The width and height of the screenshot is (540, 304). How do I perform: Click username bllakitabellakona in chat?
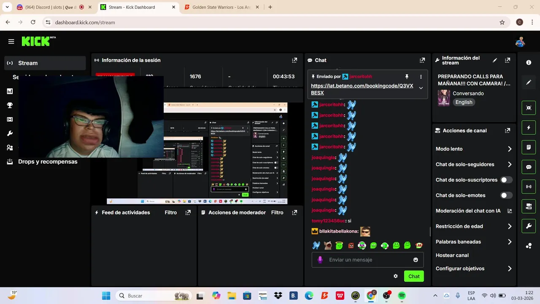(x=339, y=231)
